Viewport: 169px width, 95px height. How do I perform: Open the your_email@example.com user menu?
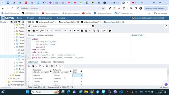coord(149,18)
